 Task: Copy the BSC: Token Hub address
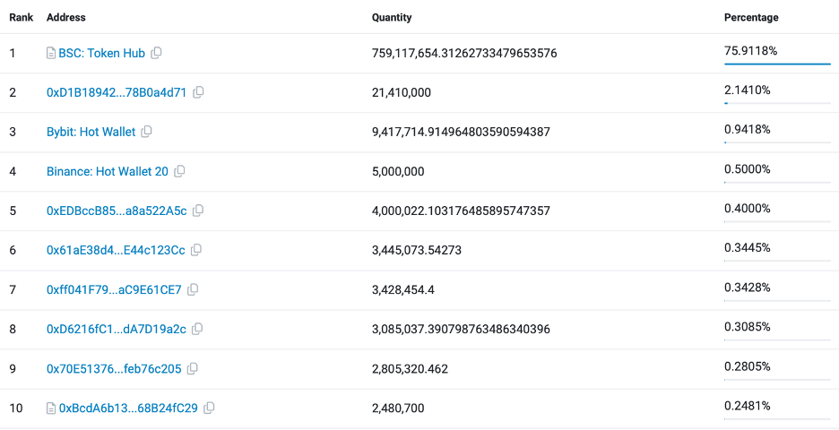tap(156, 53)
